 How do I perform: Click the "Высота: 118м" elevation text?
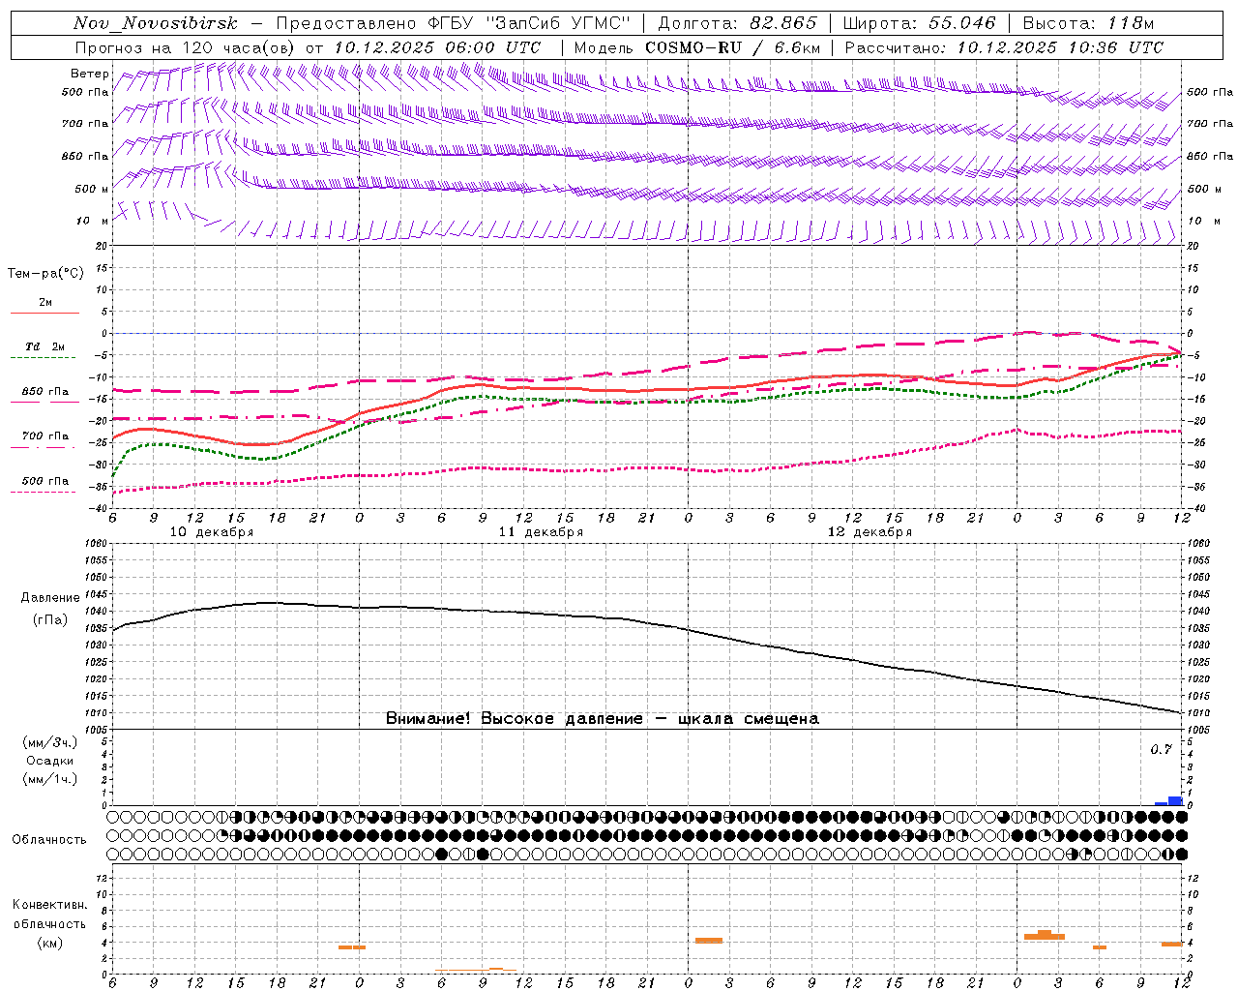click(1088, 23)
